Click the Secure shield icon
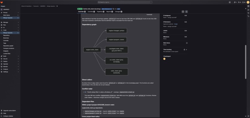The image size is (250, 118). (2, 59)
